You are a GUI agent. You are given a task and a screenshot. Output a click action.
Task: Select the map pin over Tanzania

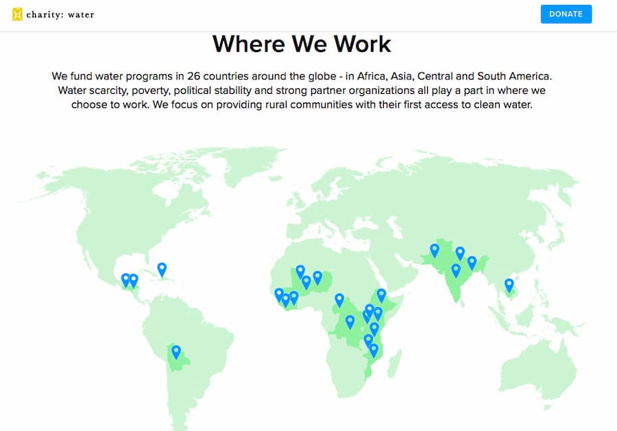(374, 330)
